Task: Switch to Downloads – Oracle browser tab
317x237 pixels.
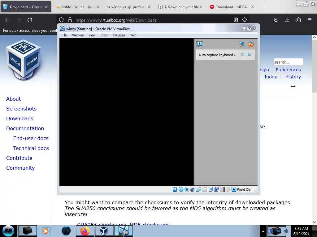Action: [x=26, y=7]
